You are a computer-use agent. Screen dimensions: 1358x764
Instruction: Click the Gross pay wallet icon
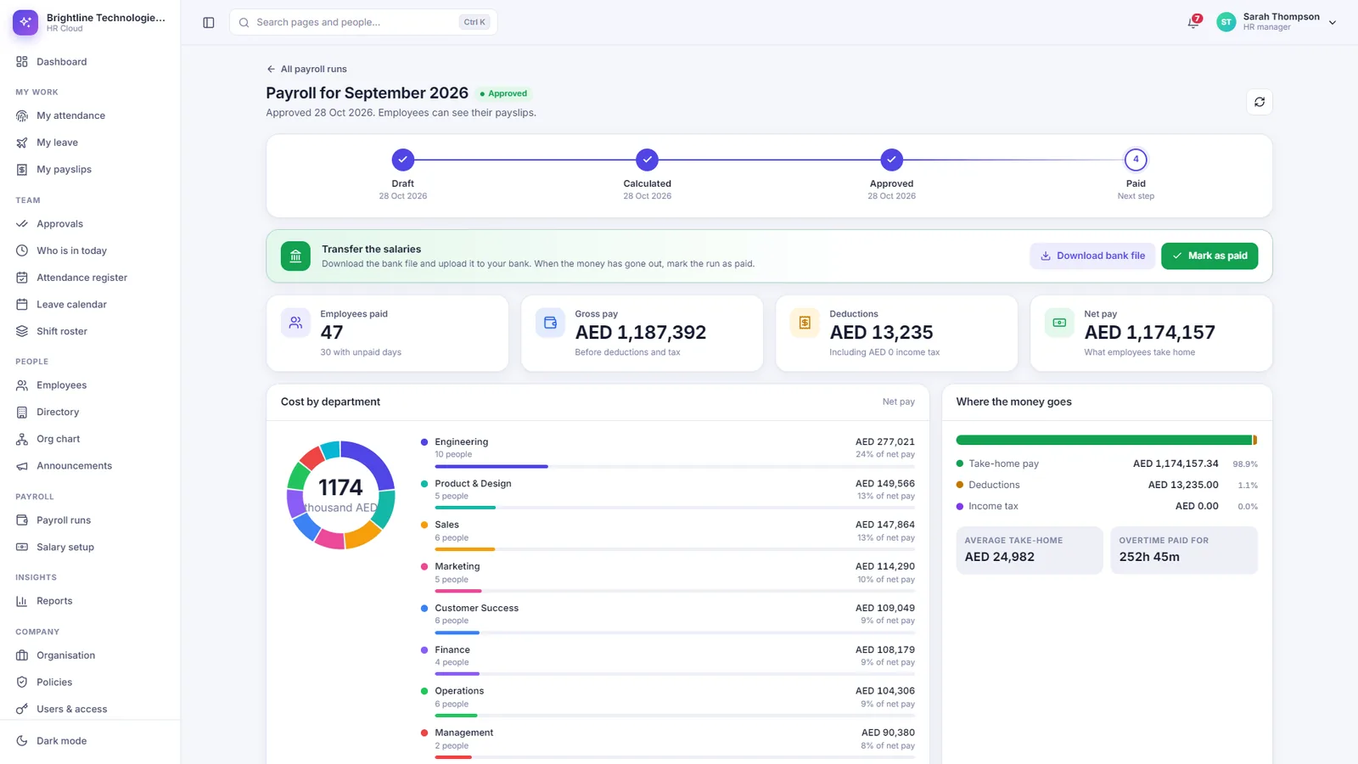(x=550, y=323)
